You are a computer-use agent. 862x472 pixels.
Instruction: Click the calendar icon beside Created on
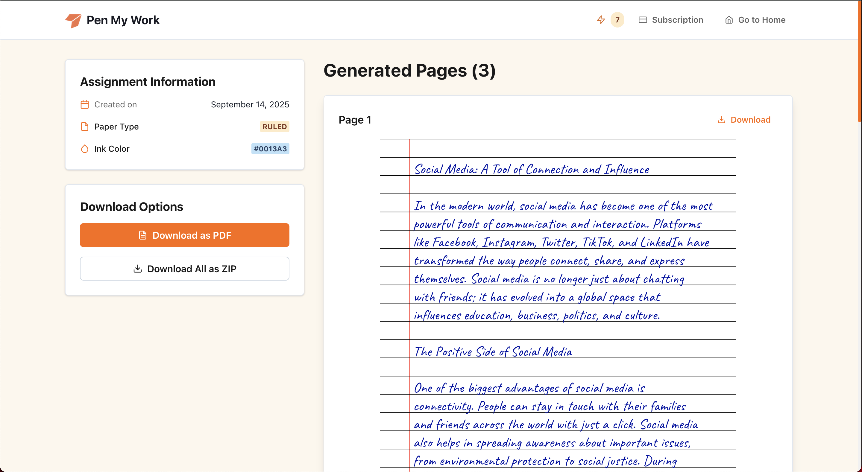85,104
